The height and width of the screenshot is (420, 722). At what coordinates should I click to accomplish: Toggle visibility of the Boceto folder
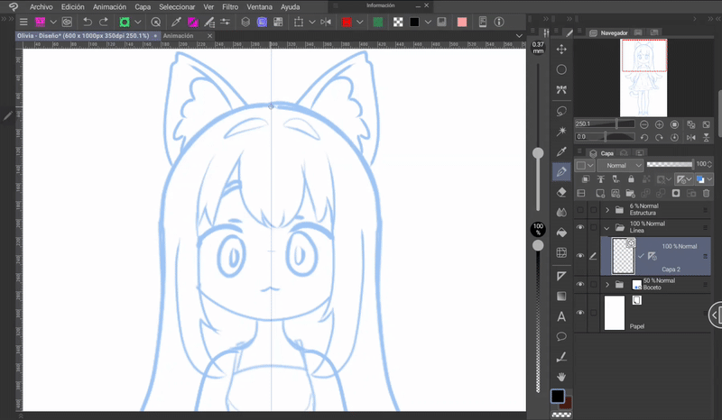(580, 284)
